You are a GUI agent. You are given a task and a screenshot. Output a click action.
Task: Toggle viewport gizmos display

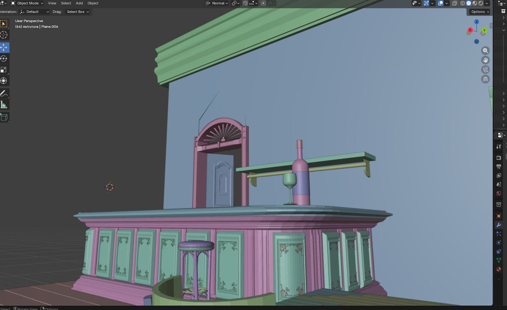[426, 3]
